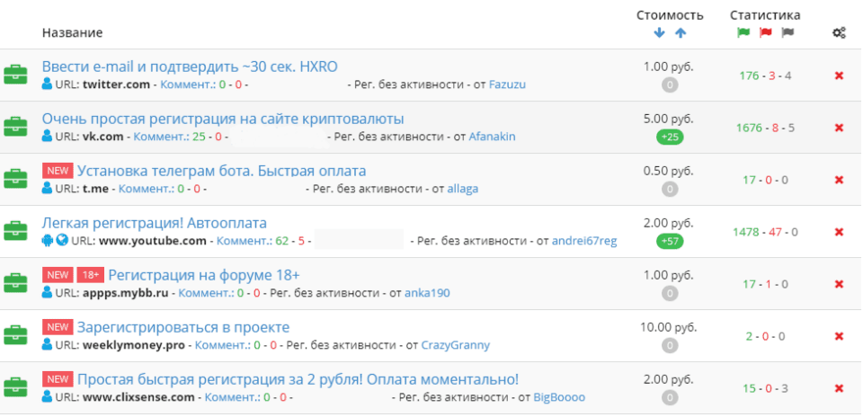Click briefcase icon for clixsense.com task
The height and width of the screenshot is (417, 863).
(15, 387)
